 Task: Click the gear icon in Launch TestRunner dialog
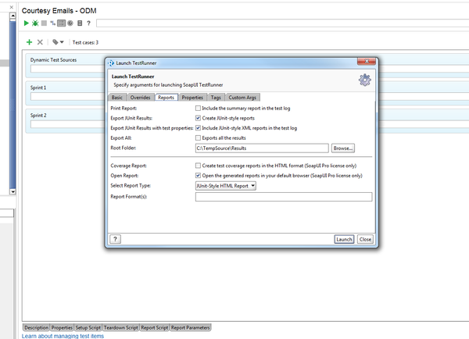[365, 80]
